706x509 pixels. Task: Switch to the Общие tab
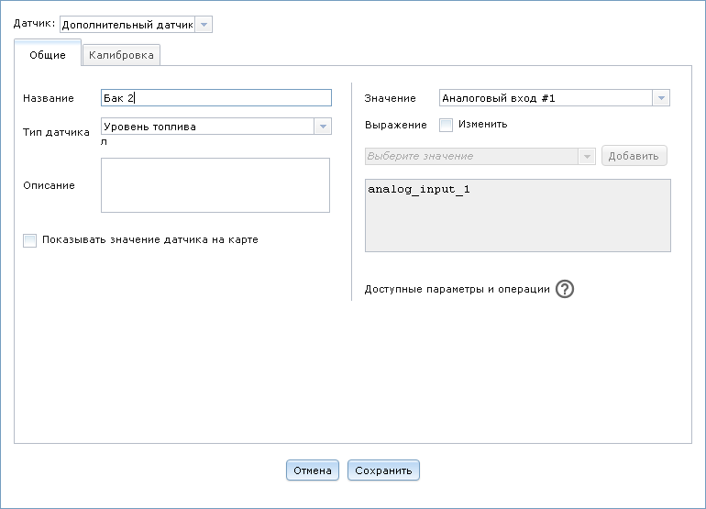(48, 55)
